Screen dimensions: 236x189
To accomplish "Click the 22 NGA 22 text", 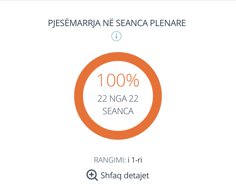I will pyautogui.click(x=118, y=99).
